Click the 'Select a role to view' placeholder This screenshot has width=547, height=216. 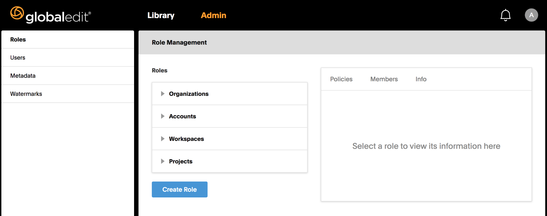[426, 146]
